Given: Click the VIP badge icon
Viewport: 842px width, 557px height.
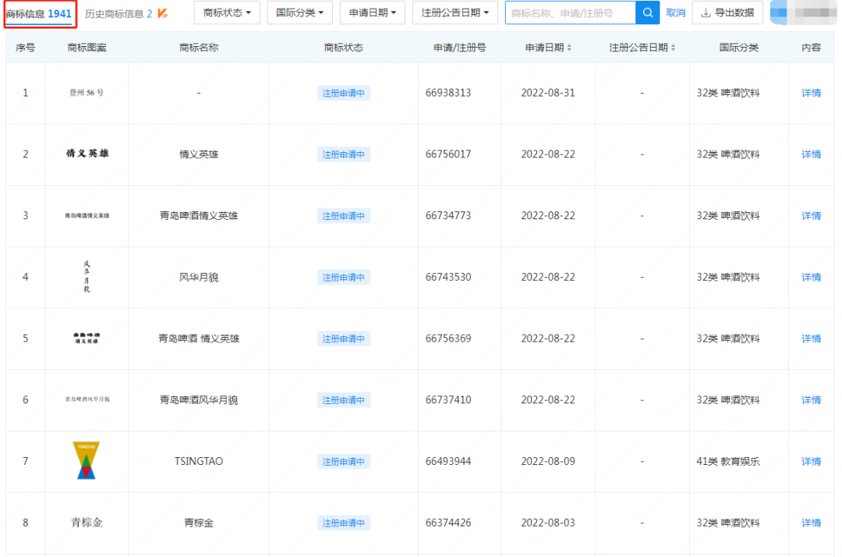Looking at the screenshot, I should tap(163, 13).
